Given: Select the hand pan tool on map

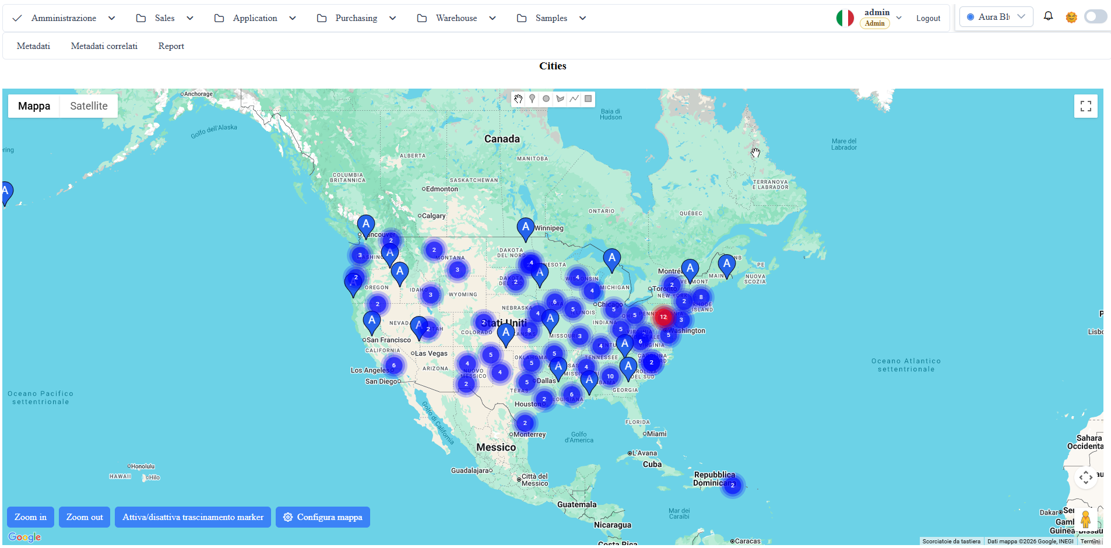Looking at the screenshot, I should (518, 99).
